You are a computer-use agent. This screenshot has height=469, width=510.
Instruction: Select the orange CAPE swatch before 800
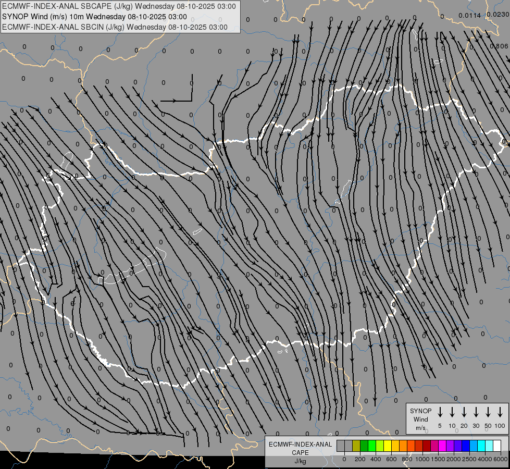point(403,446)
